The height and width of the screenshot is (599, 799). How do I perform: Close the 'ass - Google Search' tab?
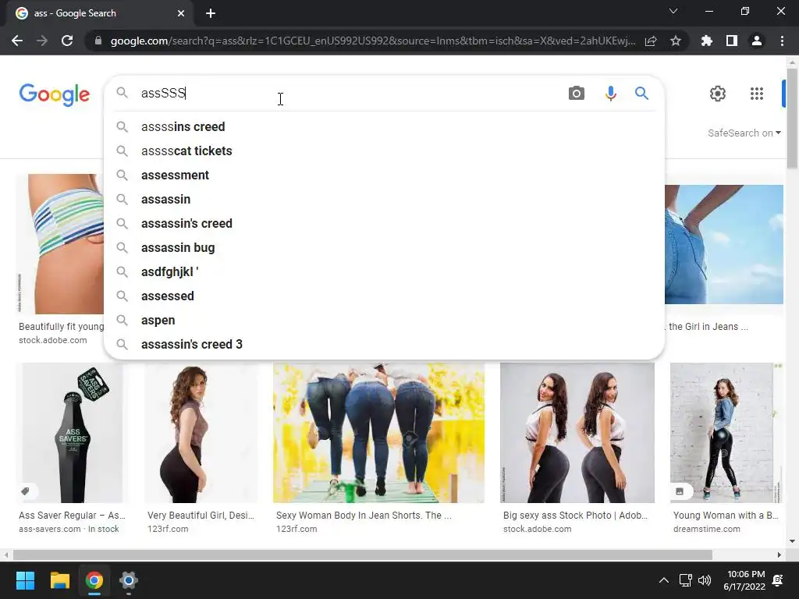click(x=181, y=13)
